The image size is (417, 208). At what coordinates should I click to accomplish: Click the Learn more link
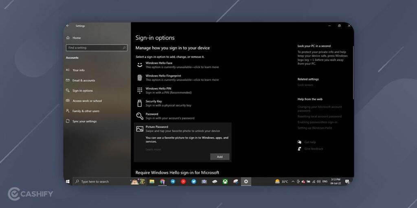click(153, 149)
